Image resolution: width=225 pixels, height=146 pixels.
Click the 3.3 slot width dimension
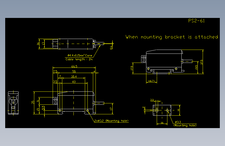152,100
